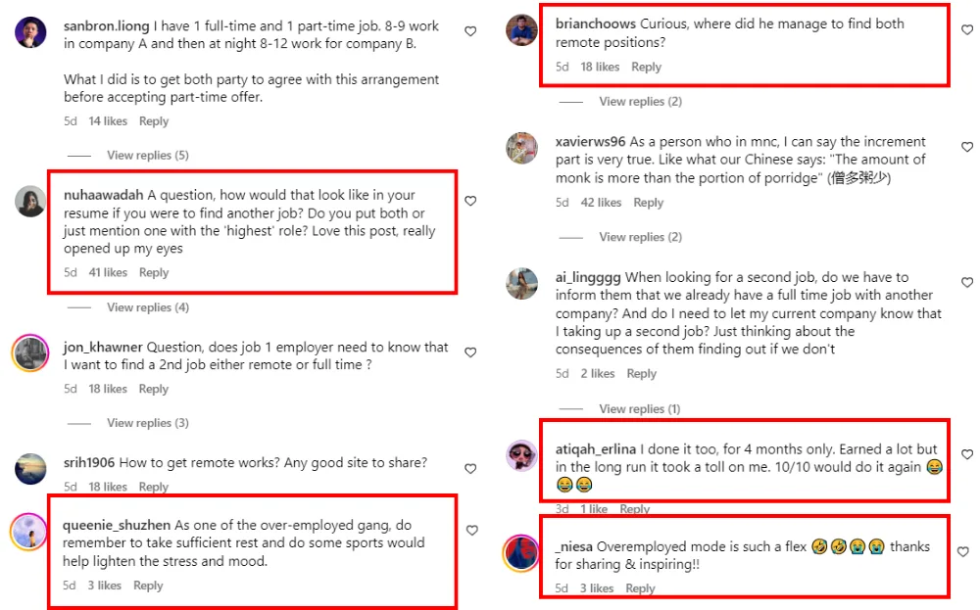
Task: Show 3 replies under jon_khawner's comment
Action: [x=147, y=423]
